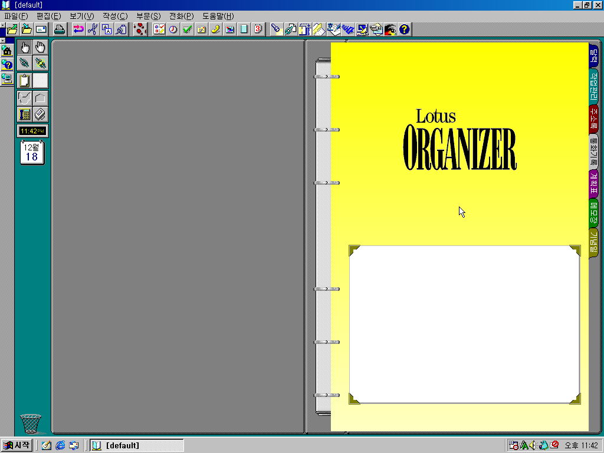Image resolution: width=604 pixels, height=453 pixels.
Task: Expand the top toolbar dropdown arrow
Action: tap(2, 25)
